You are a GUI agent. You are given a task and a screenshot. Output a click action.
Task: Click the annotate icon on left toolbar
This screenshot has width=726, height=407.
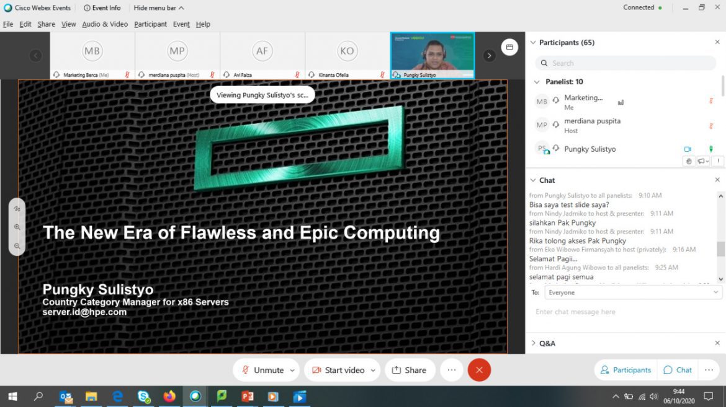tap(17, 209)
